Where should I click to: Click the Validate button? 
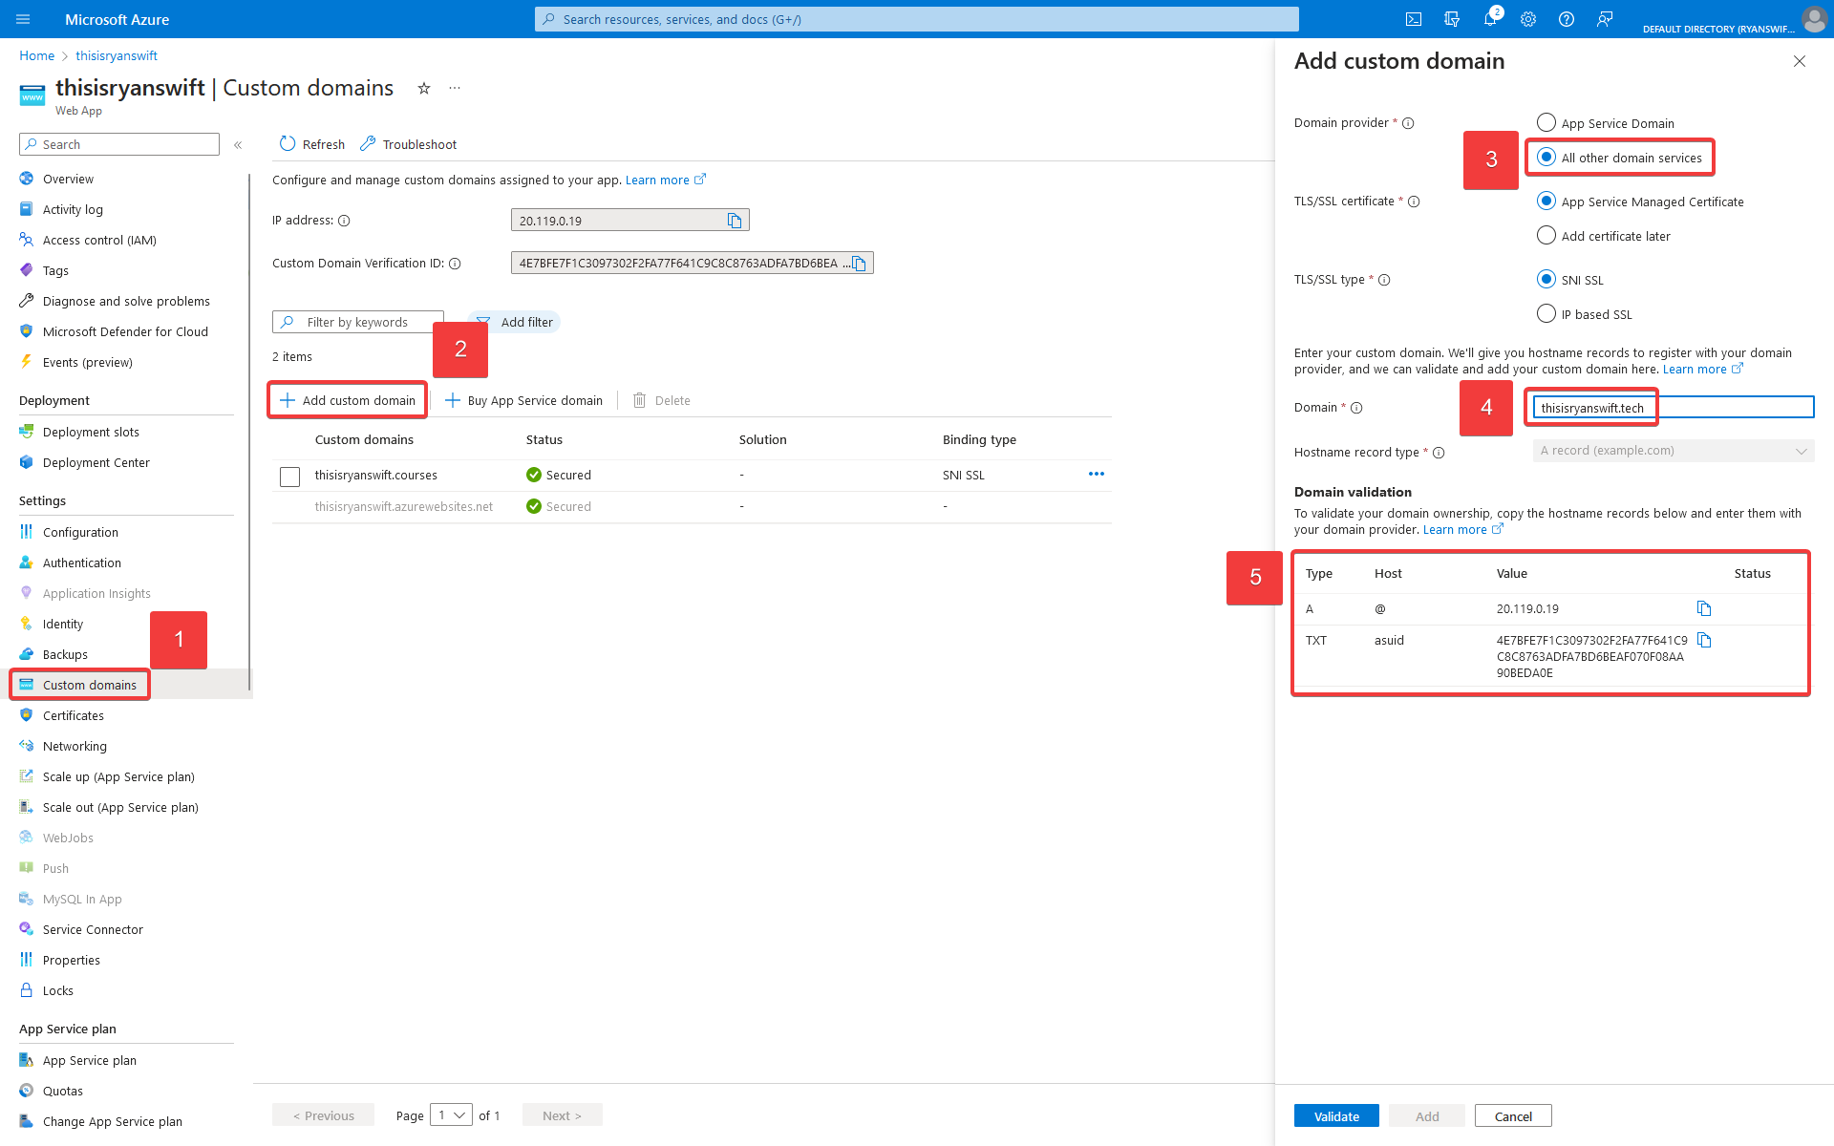point(1336,1115)
